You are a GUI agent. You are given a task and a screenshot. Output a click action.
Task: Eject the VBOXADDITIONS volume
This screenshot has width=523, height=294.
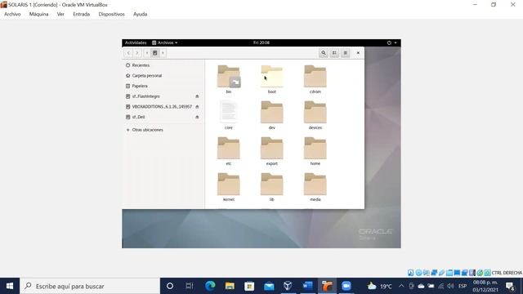[197, 107]
